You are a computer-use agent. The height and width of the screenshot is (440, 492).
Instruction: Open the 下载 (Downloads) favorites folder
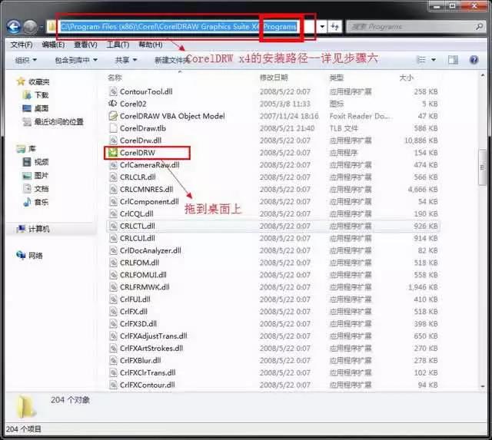pos(41,94)
